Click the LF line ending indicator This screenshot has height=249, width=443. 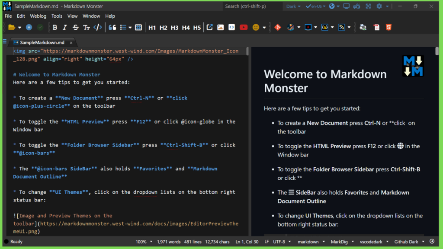click(266, 242)
